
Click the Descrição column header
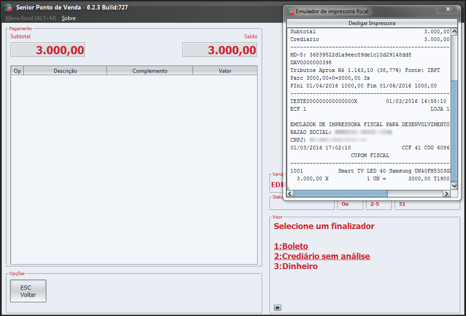(x=65, y=71)
